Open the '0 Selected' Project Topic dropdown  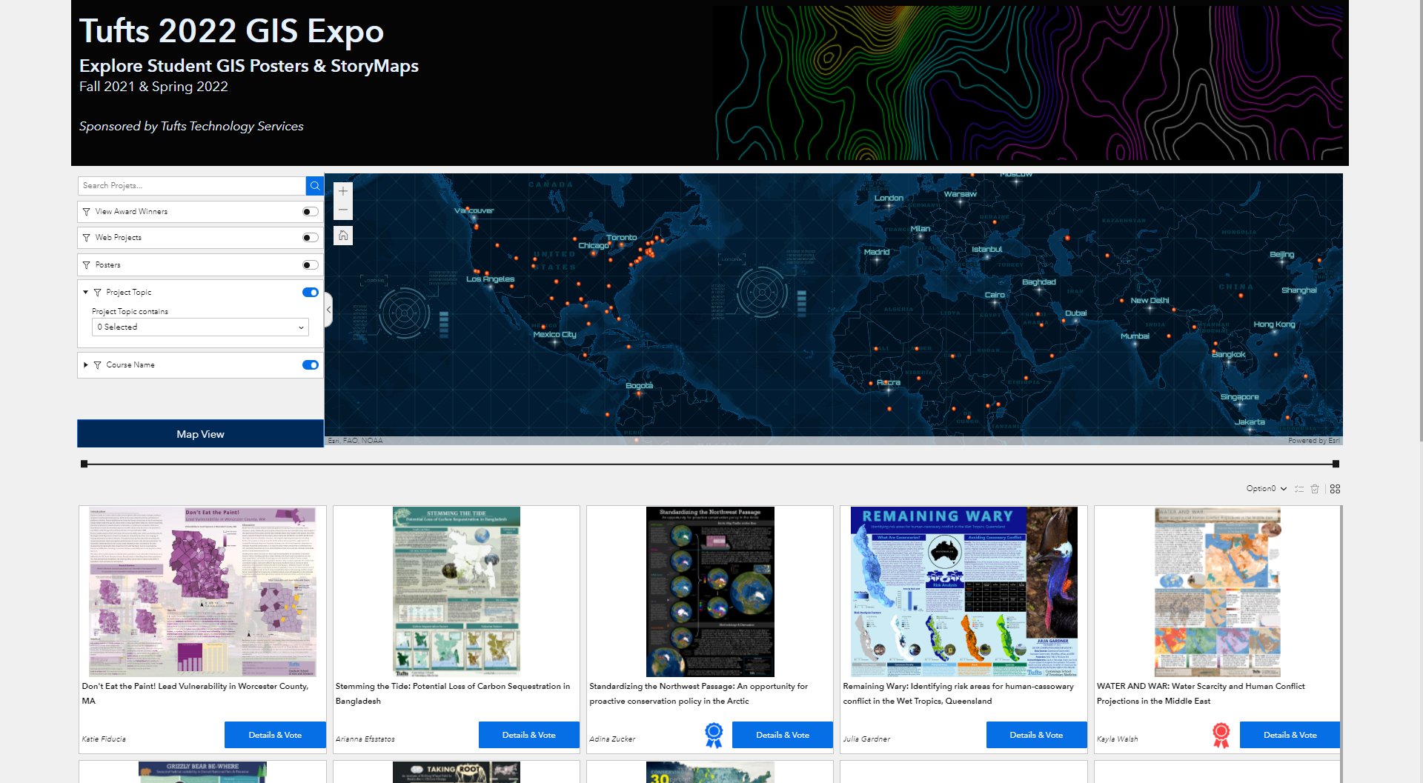[x=200, y=327]
